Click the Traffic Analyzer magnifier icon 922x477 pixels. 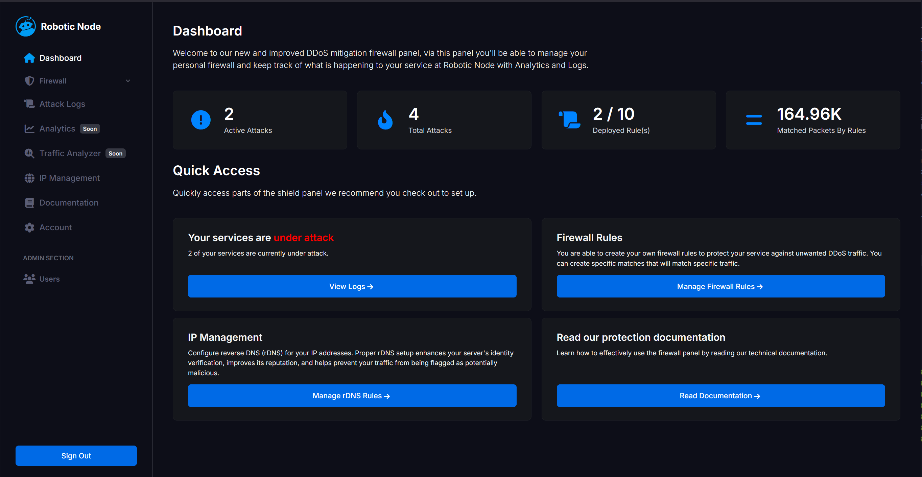pyautogui.click(x=29, y=153)
